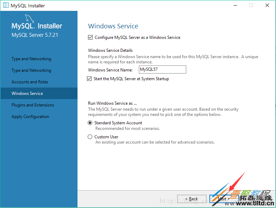
Task: Click the MySQL dolphin logo in sidebar
Action: [29, 19]
